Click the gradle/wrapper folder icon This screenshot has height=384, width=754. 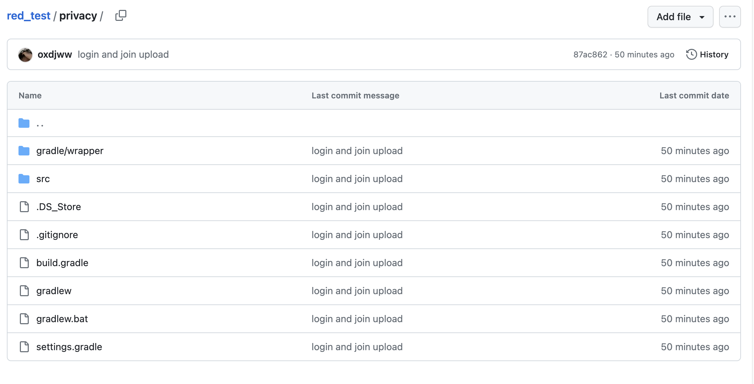24,151
